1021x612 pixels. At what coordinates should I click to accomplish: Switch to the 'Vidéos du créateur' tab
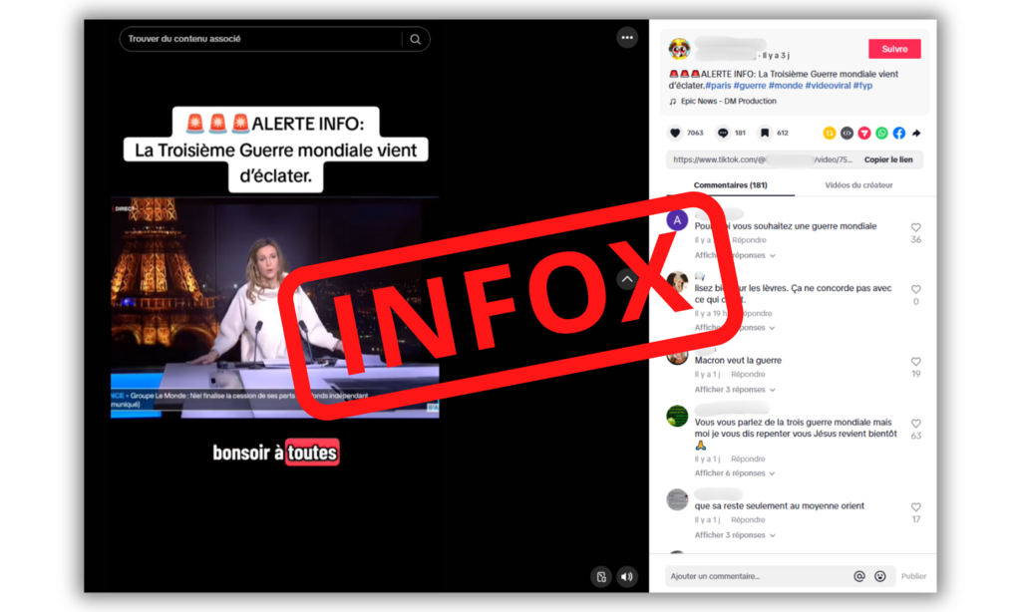pos(858,185)
